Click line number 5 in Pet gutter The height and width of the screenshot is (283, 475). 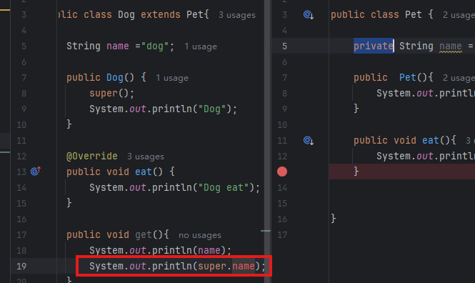click(284, 46)
